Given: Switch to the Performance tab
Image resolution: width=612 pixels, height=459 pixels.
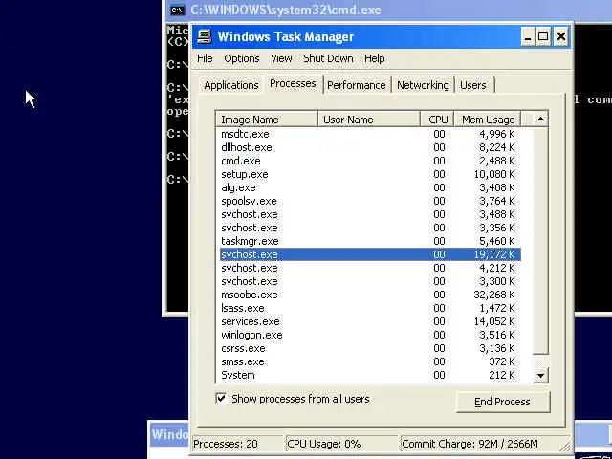Looking at the screenshot, I should coord(357,85).
